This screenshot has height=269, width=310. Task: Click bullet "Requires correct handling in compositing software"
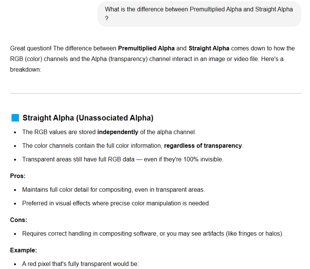[153, 234]
